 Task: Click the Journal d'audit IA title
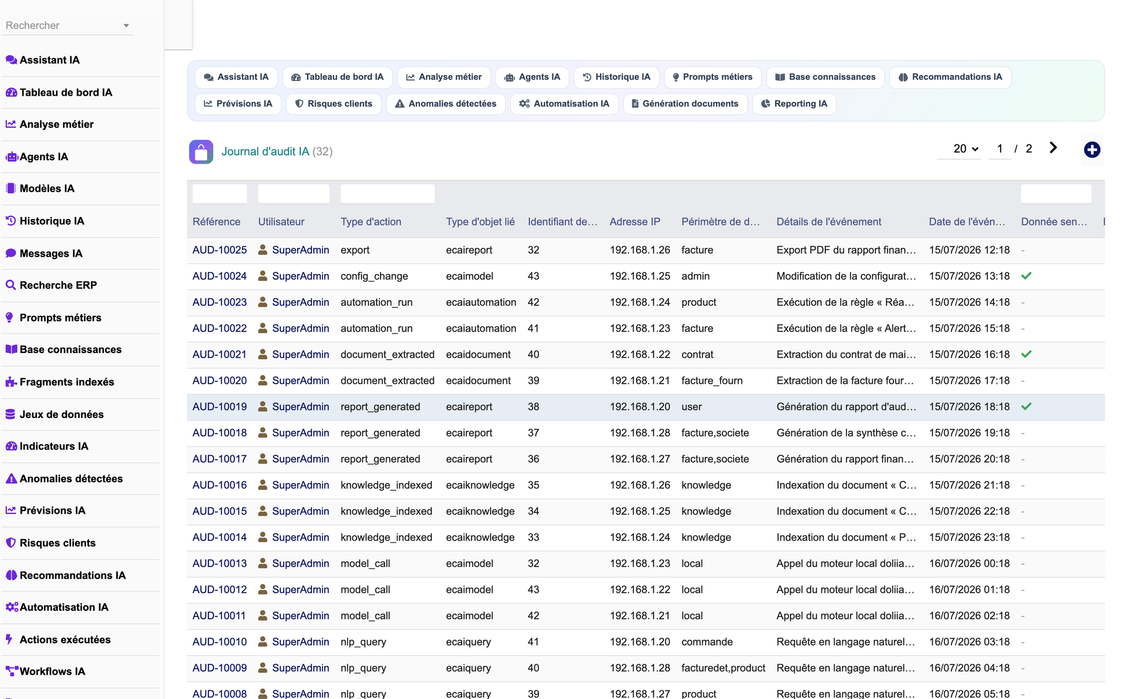pyautogui.click(x=265, y=152)
